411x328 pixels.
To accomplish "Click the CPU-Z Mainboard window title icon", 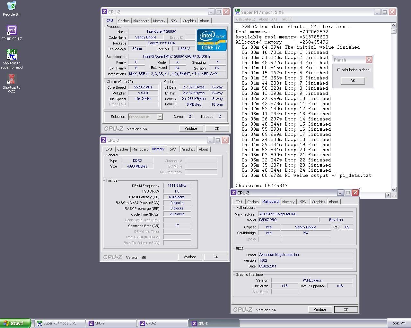I will (x=233, y=193).
